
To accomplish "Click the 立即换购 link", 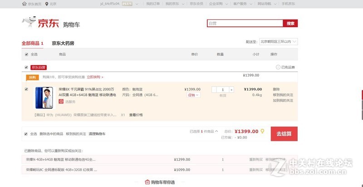I will (x=95, y=77).
